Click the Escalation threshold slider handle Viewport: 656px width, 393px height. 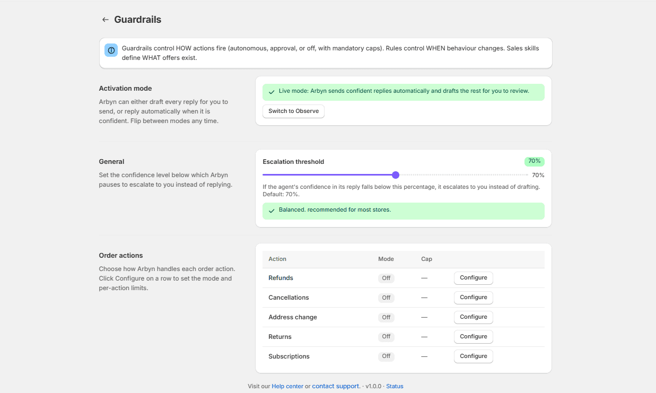(x=396, y=175)
